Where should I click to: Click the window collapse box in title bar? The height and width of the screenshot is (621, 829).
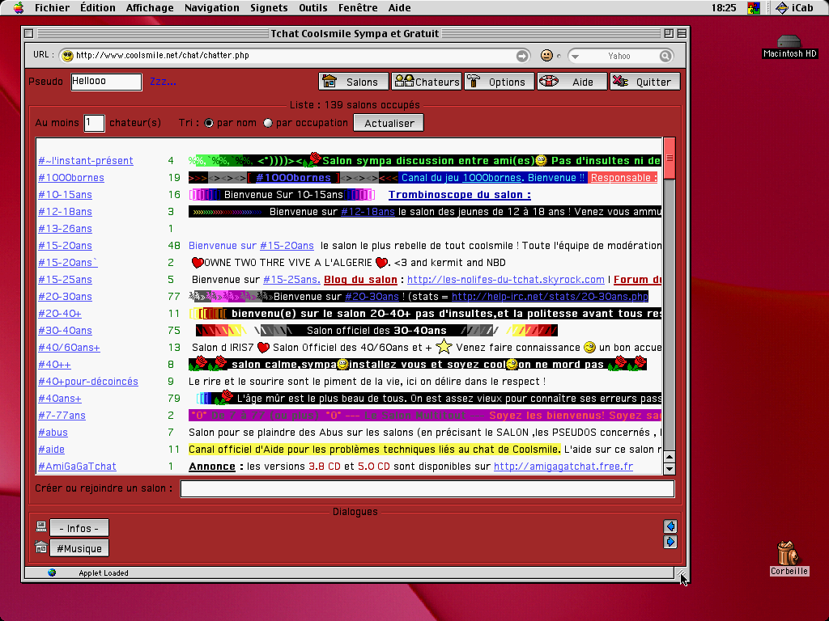coord(682,33)
